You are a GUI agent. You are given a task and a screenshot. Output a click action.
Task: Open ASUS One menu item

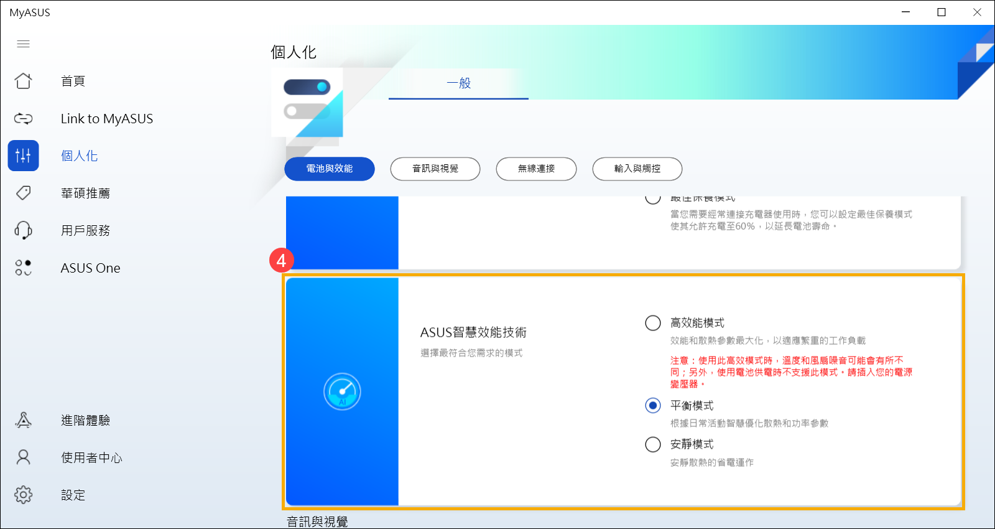pos(91,268)
